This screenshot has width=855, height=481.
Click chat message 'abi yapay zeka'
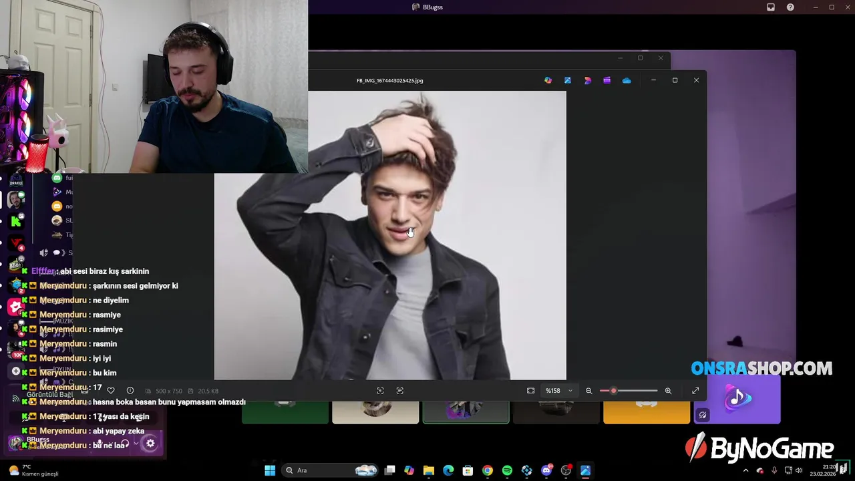pyautogui.click(x=118, y=431)
